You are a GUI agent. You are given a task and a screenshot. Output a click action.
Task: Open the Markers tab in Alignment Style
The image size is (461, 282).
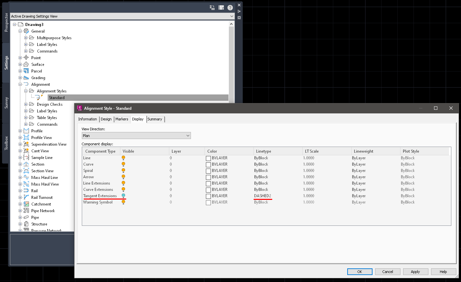pos(122,119)
